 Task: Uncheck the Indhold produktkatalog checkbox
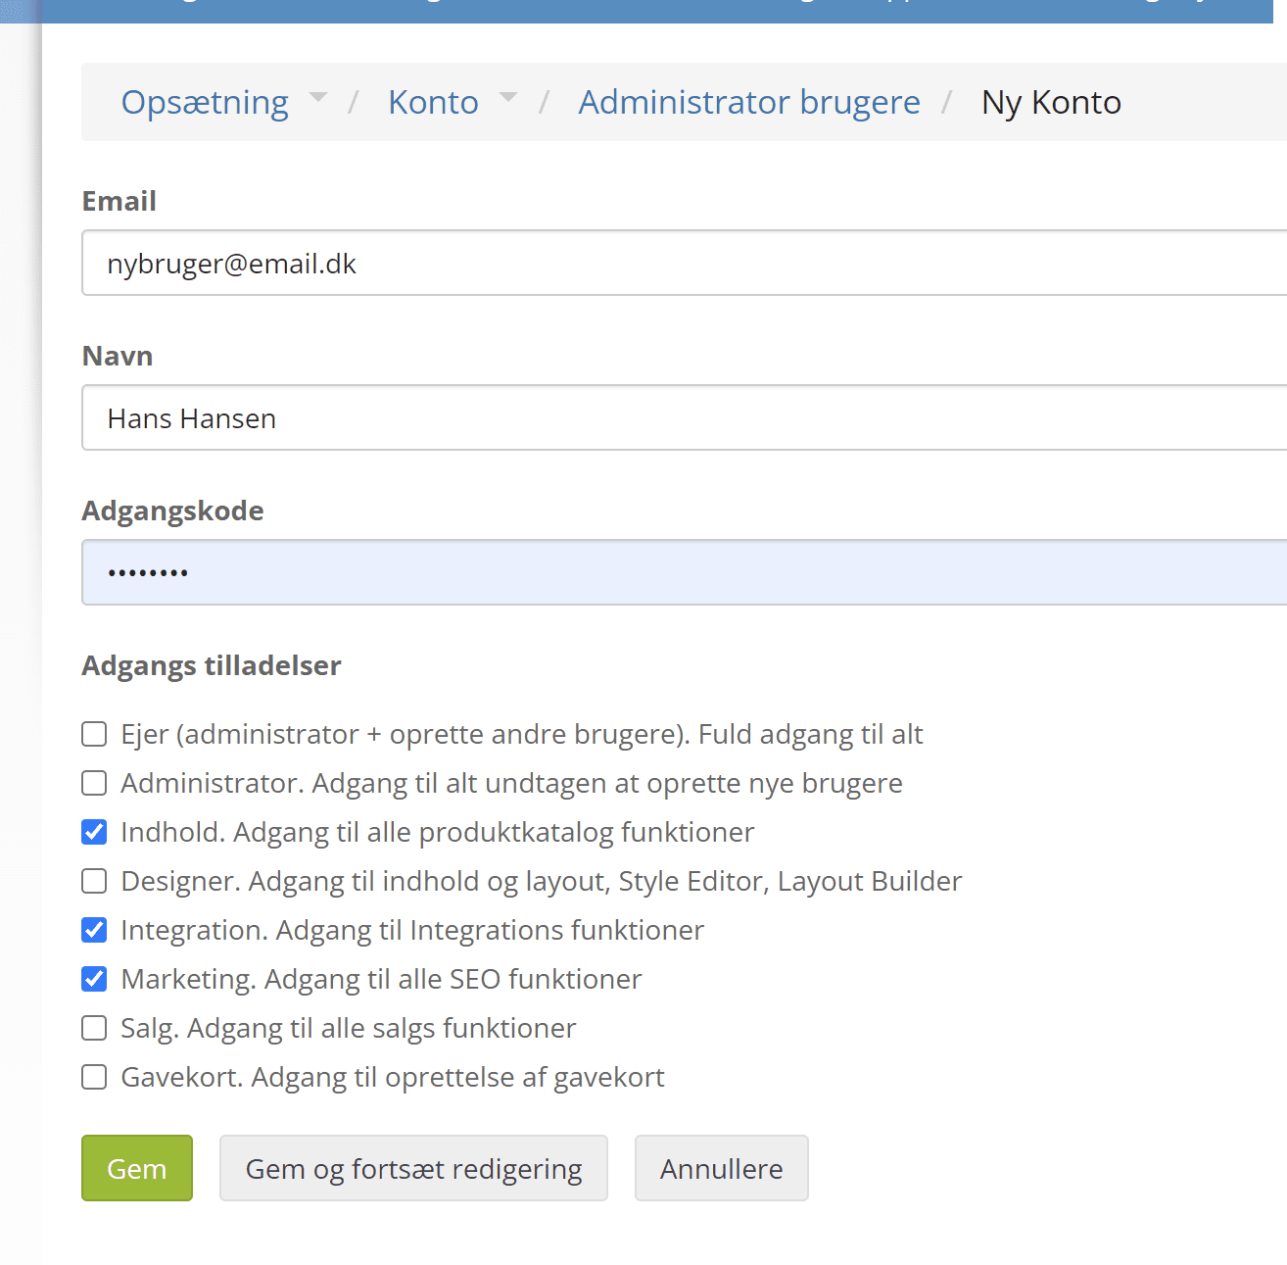click(94, 832)
